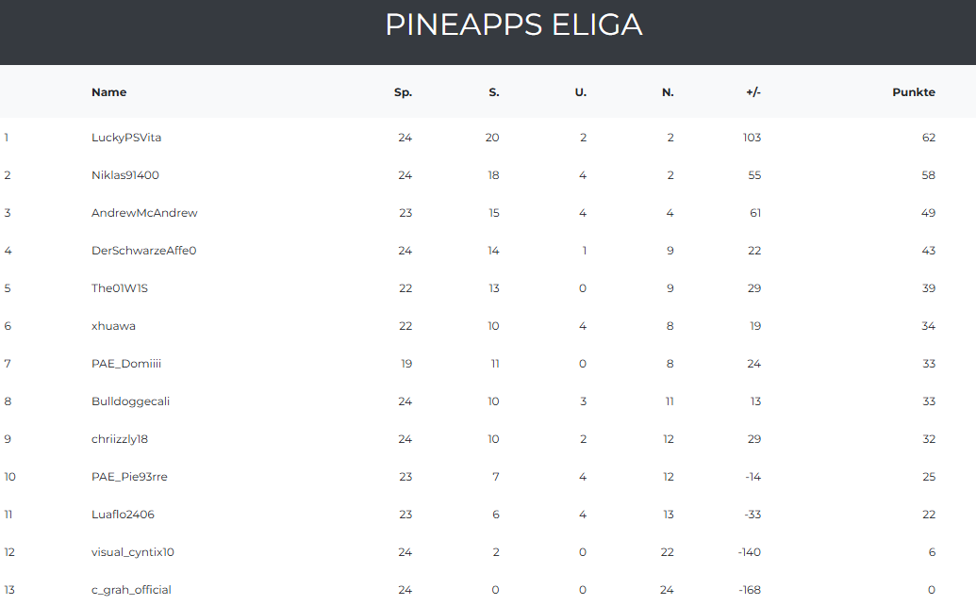Screen dimensions: 976x605
Task: Click visual_cyntix10 player name
Action: pos(133,552)
